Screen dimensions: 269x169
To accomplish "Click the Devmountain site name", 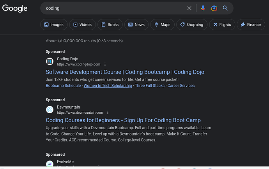I will 69,107.
